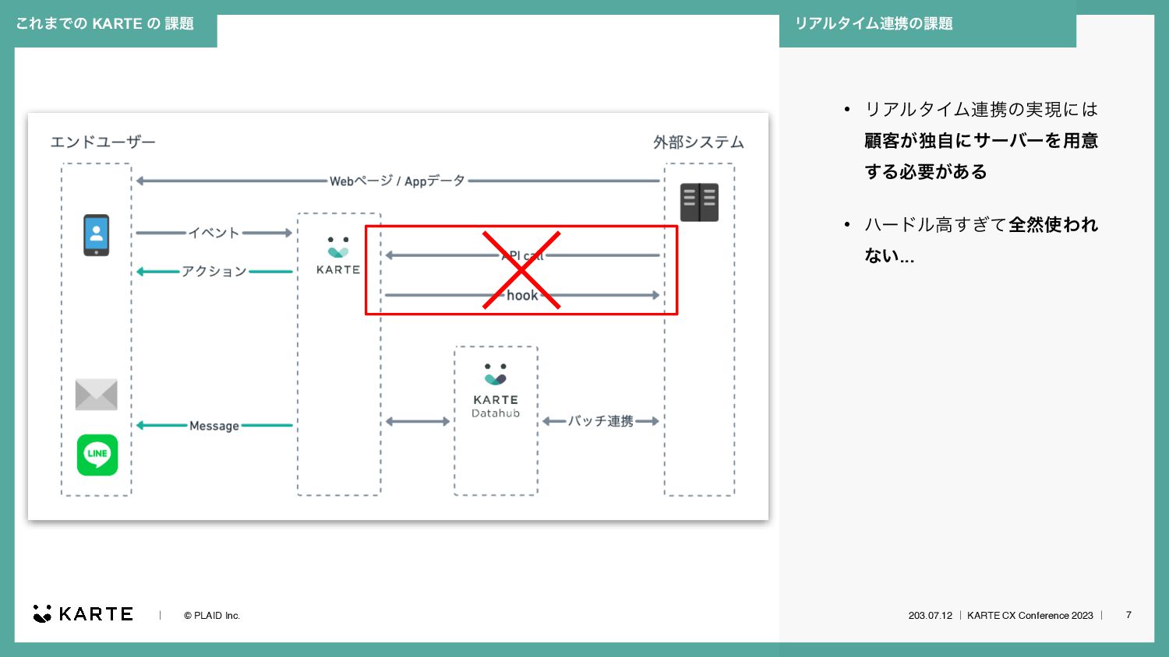Select the bold text 顧客が独自にサーバーを用意

(x=981, y=141)
